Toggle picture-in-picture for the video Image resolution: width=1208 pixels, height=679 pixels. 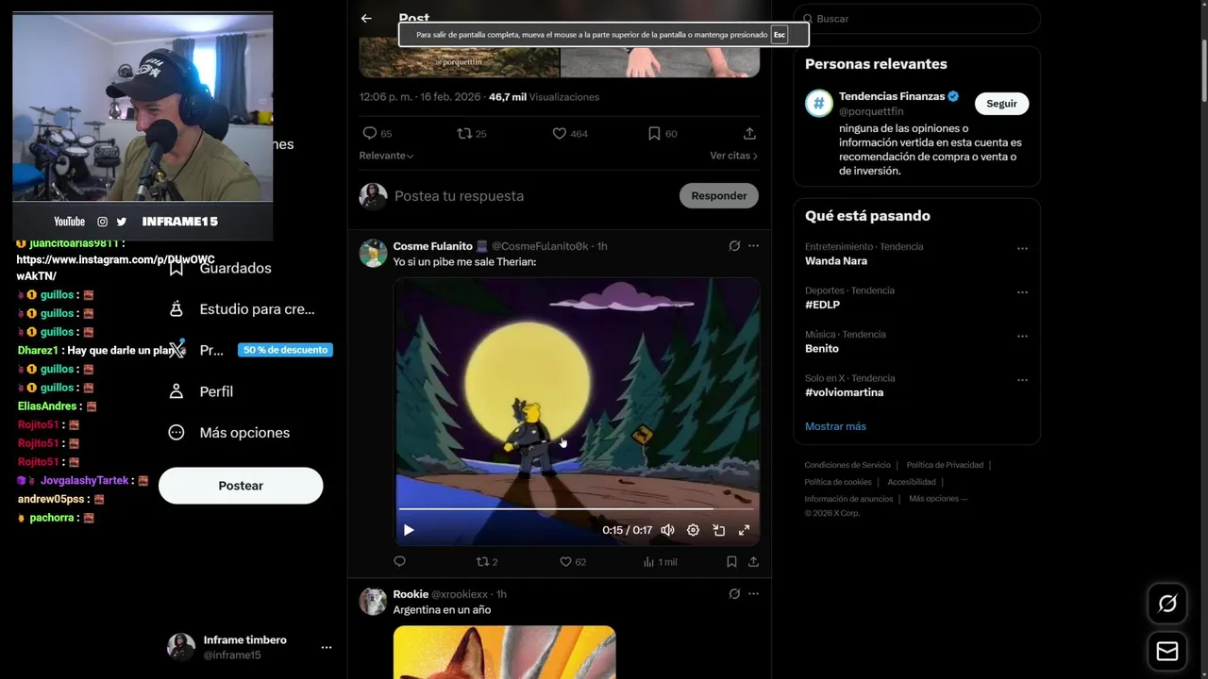point(718,530)
